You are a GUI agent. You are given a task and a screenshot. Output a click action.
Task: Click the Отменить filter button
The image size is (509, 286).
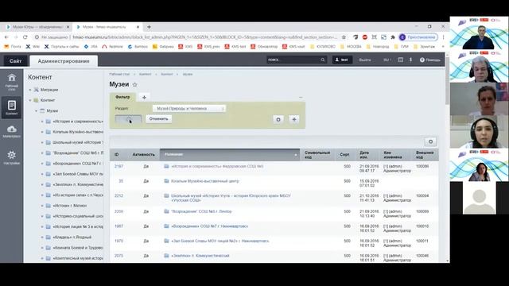159,119
